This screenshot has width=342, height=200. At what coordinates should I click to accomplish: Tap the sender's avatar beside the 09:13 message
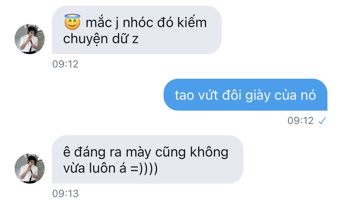30,168
